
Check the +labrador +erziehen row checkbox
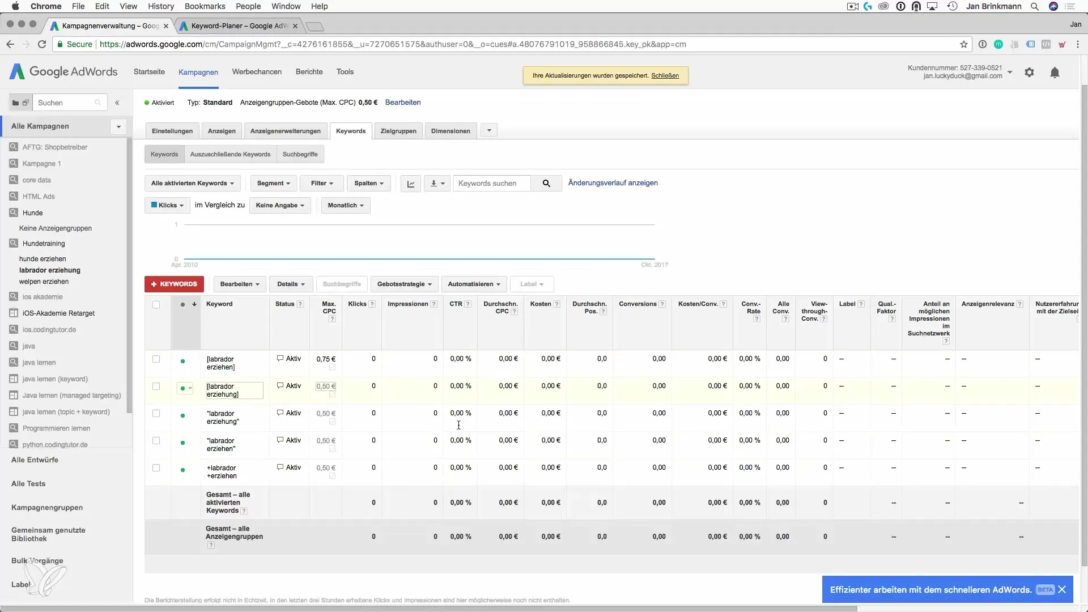(156, 468)
